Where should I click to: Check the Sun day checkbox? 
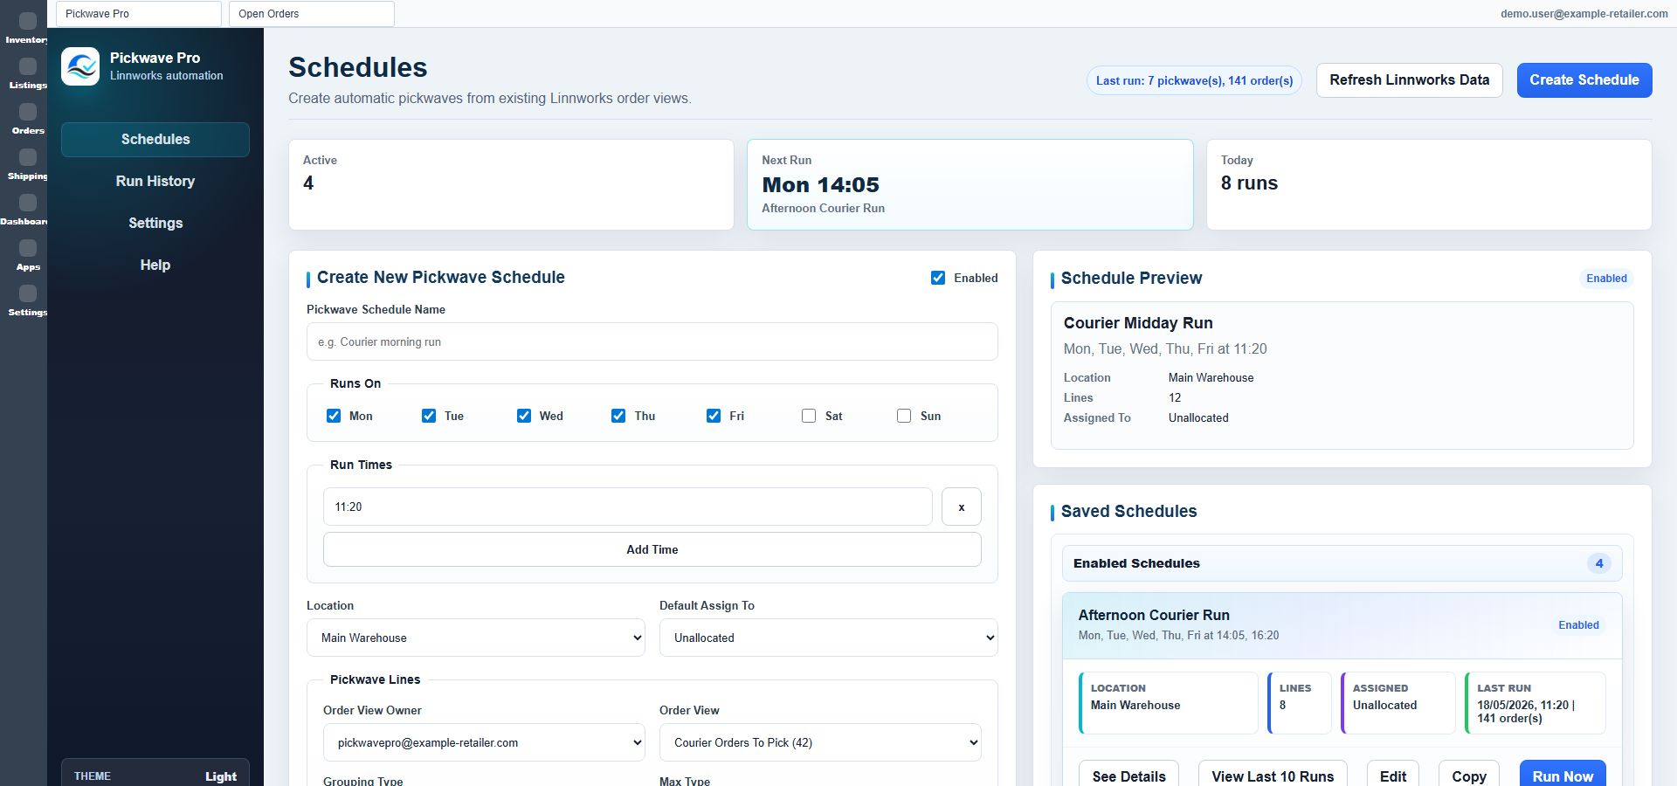coord(904,416)
